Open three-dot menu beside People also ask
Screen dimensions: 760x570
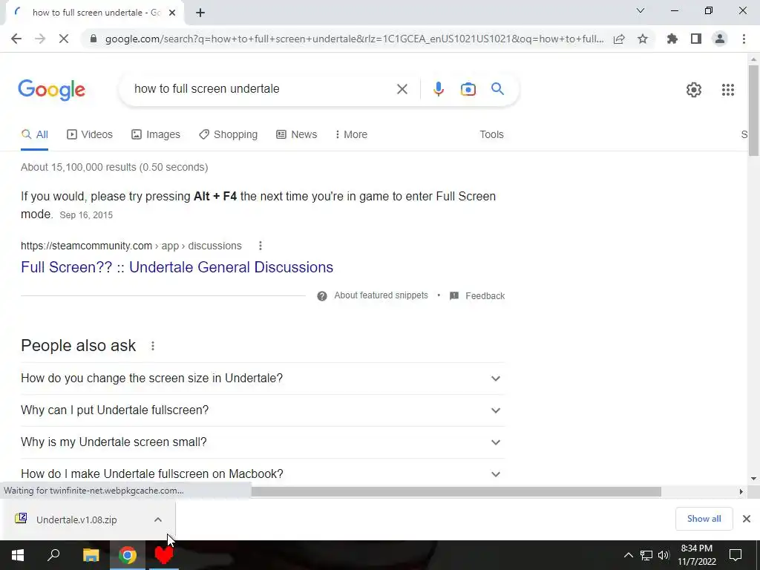coord(153,346)
